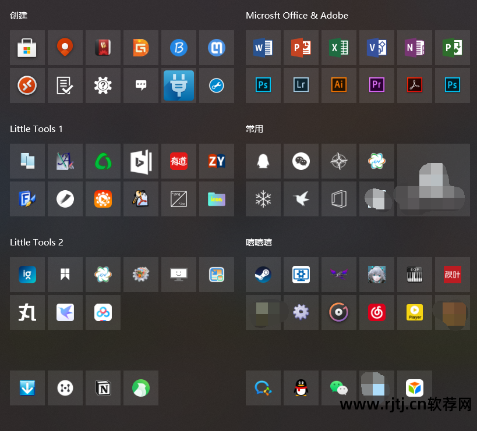Launch the blue power plug tile

tap(179, 86)
